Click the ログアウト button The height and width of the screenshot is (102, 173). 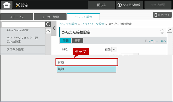tap(162, 15)
